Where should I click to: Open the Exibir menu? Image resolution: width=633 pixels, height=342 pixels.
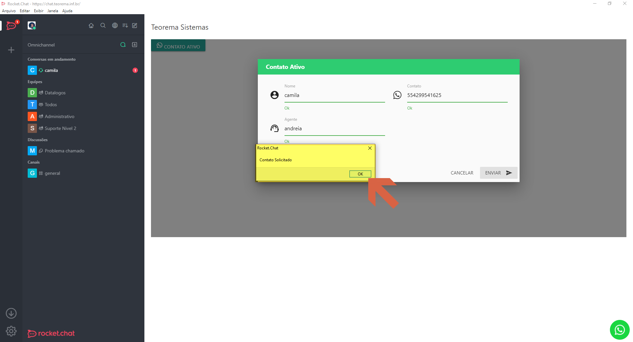coord(39,11)
